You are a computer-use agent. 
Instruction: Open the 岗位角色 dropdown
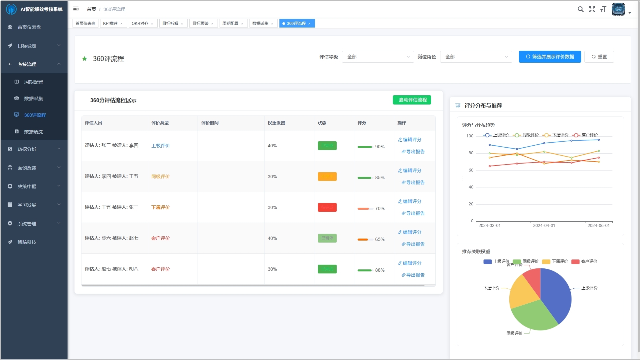click(476, 57)
